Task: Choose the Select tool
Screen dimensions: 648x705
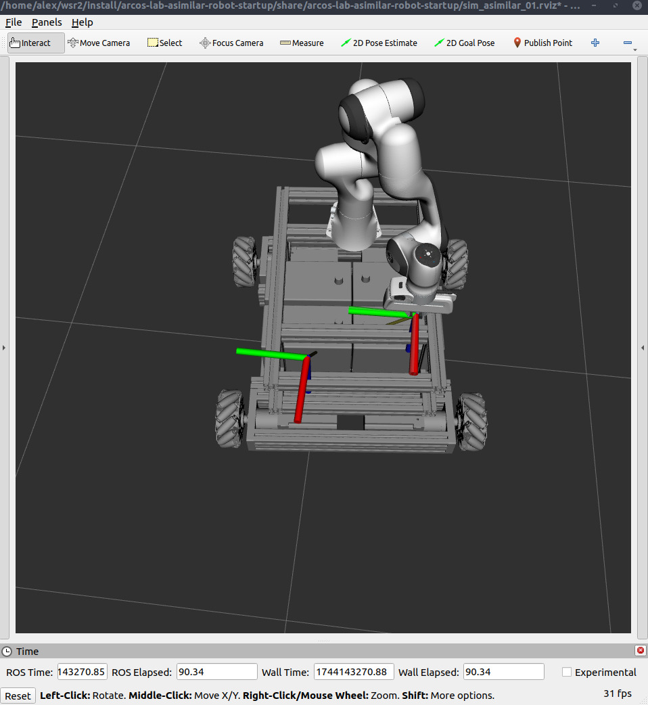Action: point(164,43)
